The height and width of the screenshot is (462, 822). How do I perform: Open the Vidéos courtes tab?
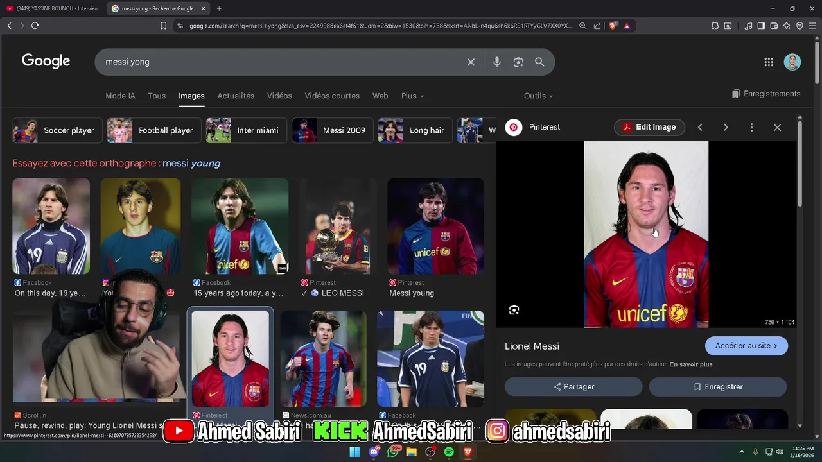pos(332,96)
